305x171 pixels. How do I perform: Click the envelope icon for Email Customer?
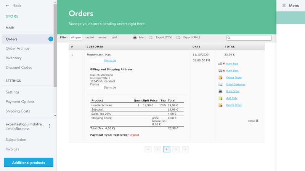[x=220, y=84]
